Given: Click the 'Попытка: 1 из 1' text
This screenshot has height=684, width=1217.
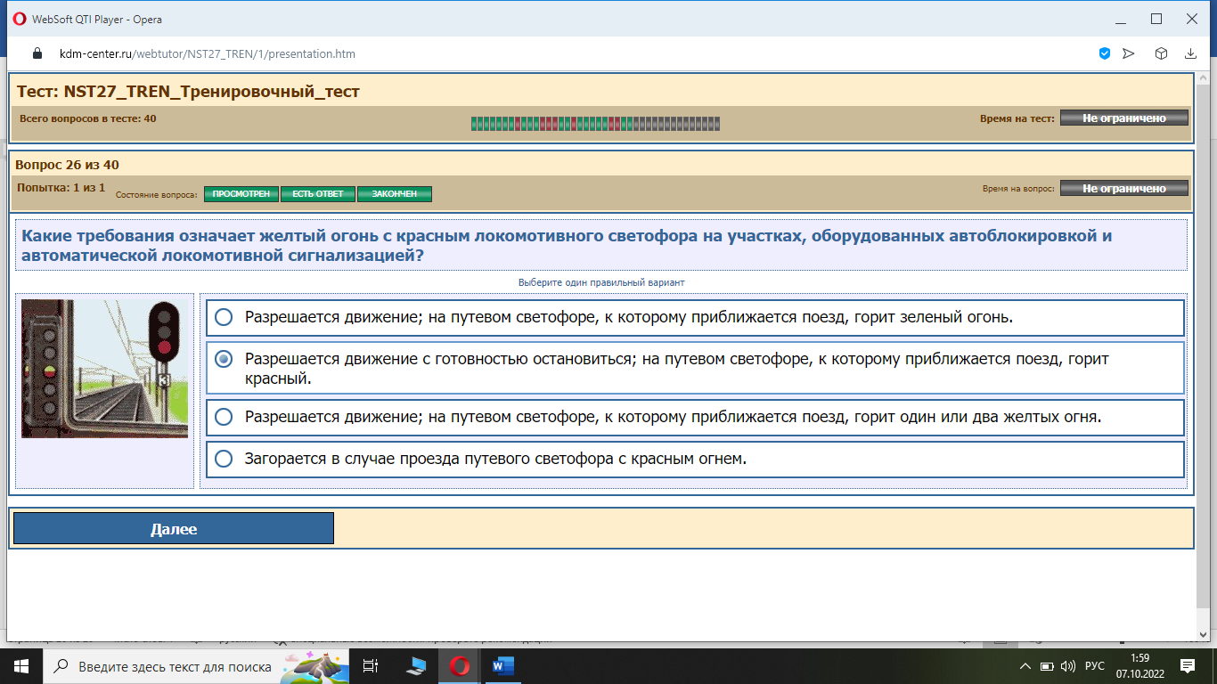Looking at the screenshot, I should (61, 188).
